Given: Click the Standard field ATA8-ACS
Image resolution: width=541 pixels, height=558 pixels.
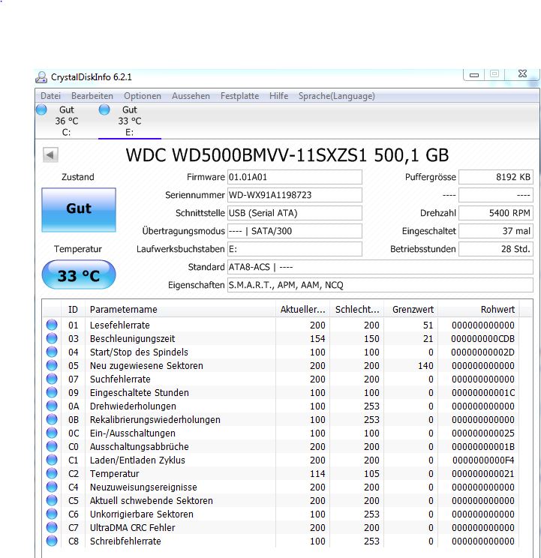Looking at the screenshot, I should [x=380, y=267].
